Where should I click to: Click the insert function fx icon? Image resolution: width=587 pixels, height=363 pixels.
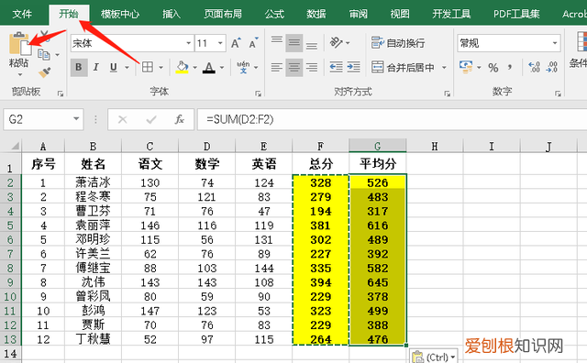tap(180, 119)
